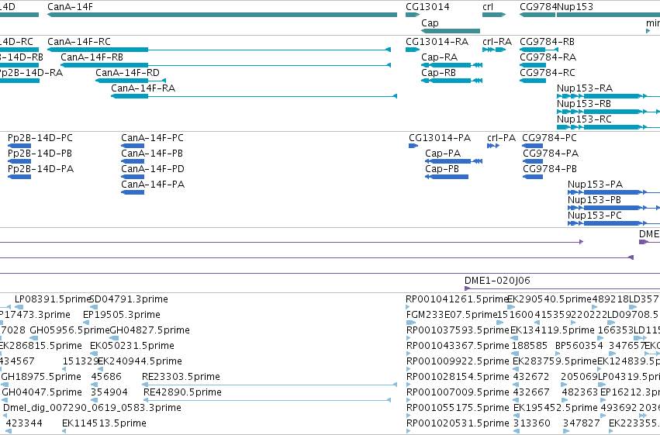The width and height of the screenshot is (660, 435).
Task: Open the Nup153 gene label
Action: point(575,7)
